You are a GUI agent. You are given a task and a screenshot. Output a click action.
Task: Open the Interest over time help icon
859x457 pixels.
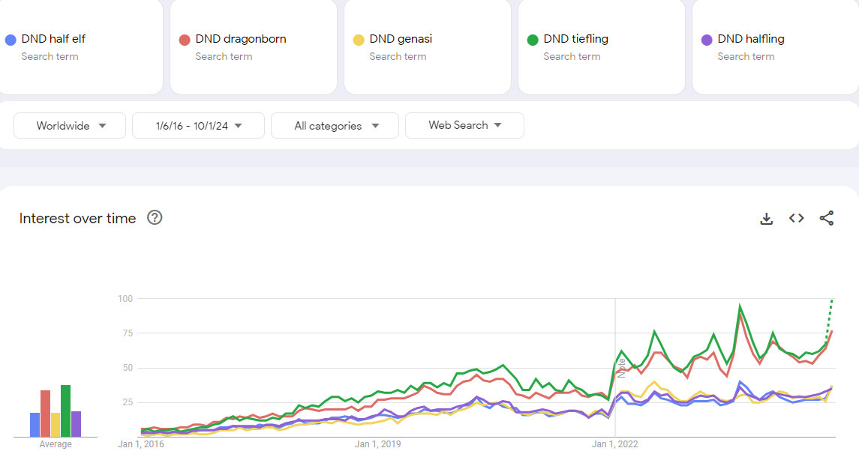coord(155,218)
